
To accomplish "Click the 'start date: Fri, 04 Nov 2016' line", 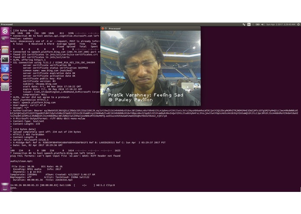I will point(52,87).
